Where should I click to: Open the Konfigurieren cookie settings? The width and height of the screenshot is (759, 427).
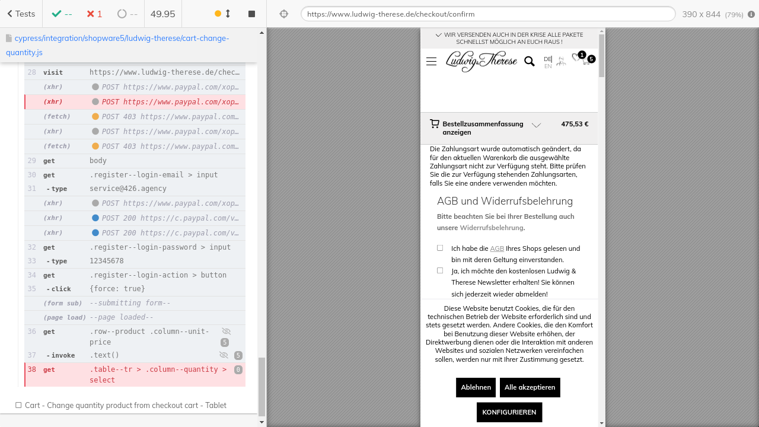tap(509, 412)
